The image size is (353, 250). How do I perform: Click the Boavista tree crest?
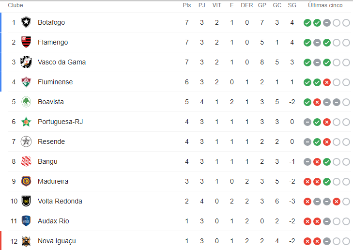point(26,102)
